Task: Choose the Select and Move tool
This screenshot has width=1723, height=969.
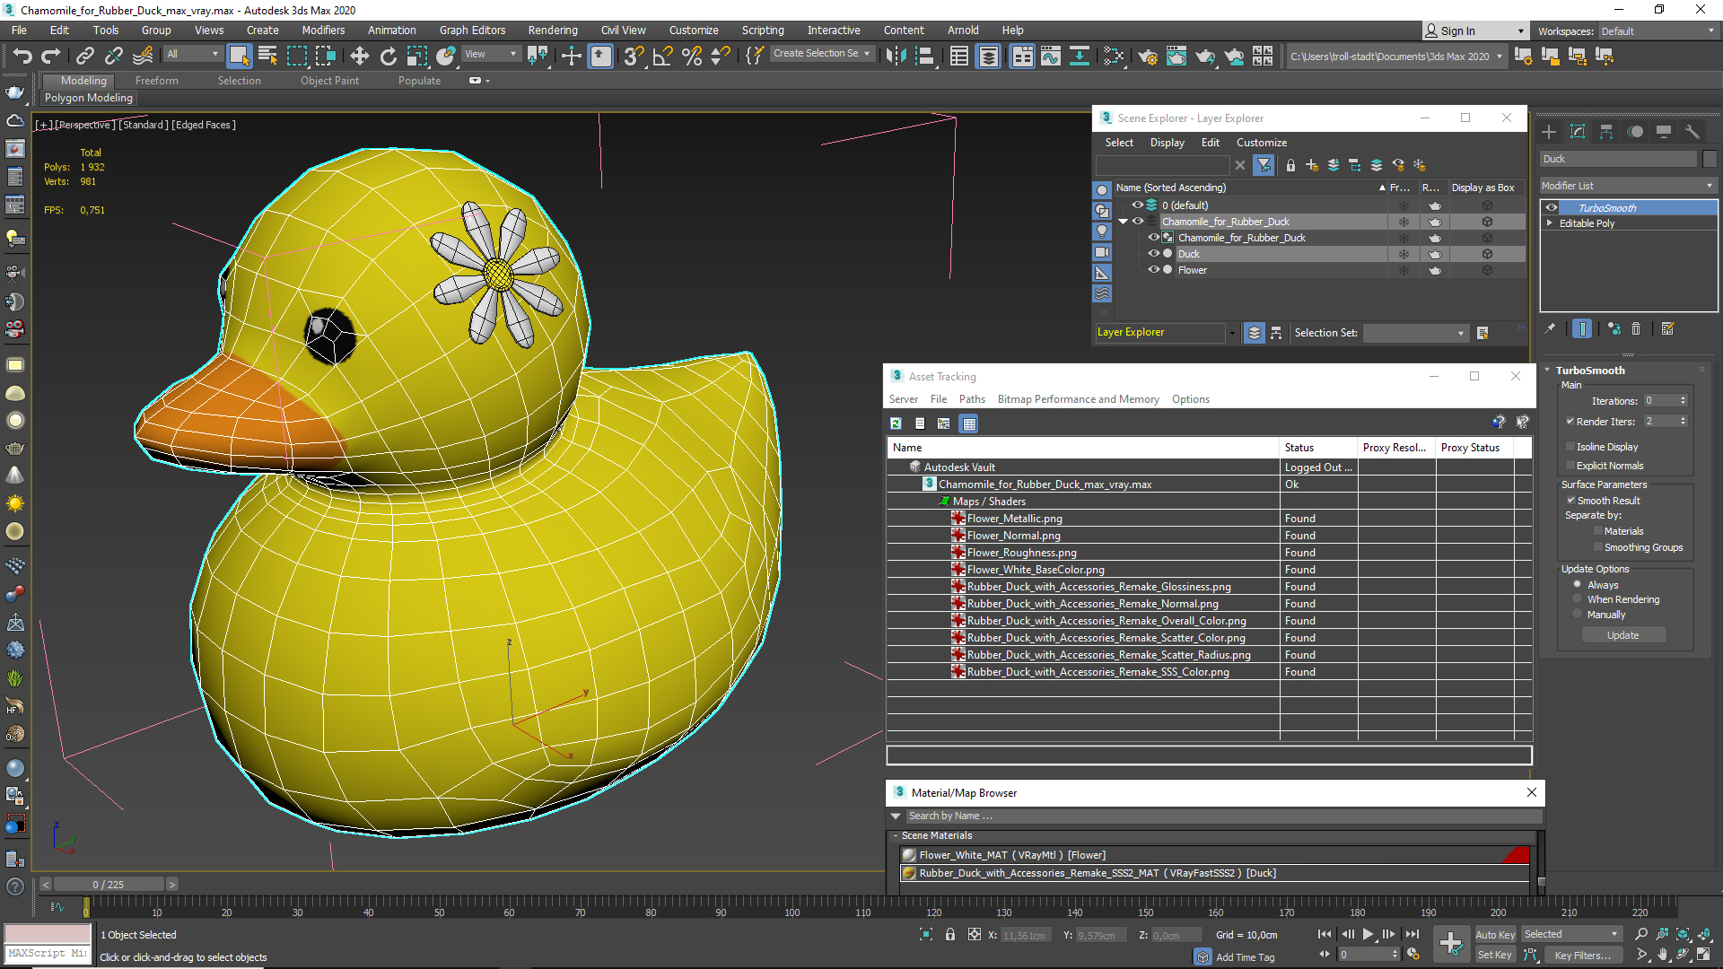Action: coord(359,56)
